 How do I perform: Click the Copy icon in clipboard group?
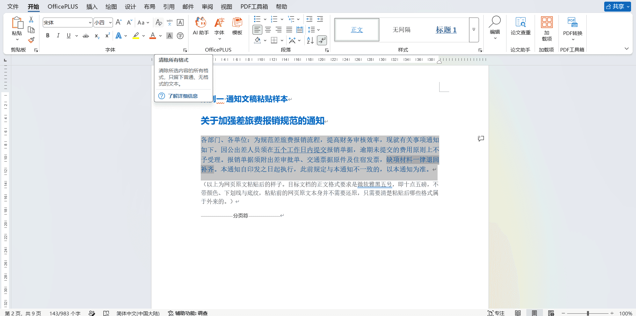31,30
